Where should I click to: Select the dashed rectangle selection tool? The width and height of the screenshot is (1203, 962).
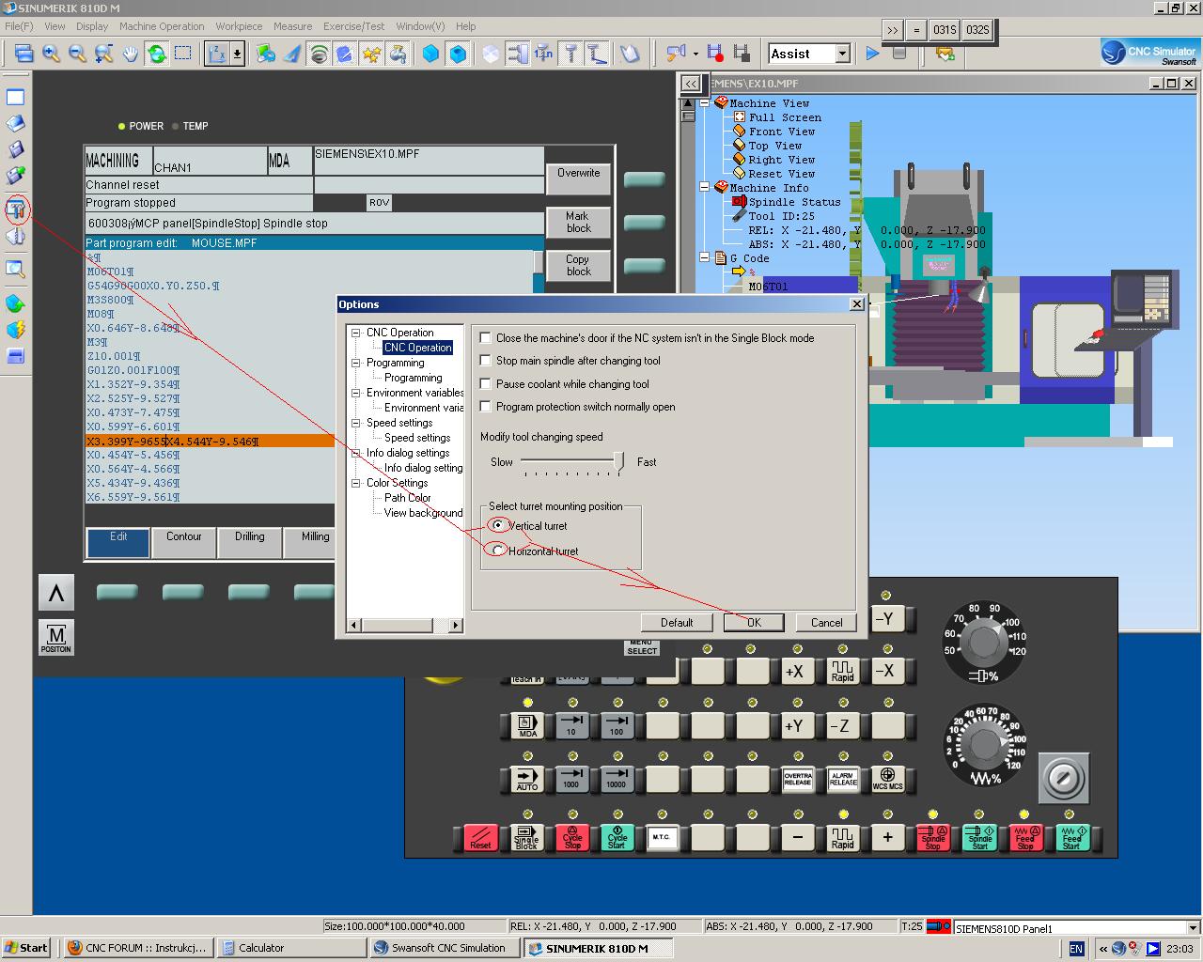[182, 54]
